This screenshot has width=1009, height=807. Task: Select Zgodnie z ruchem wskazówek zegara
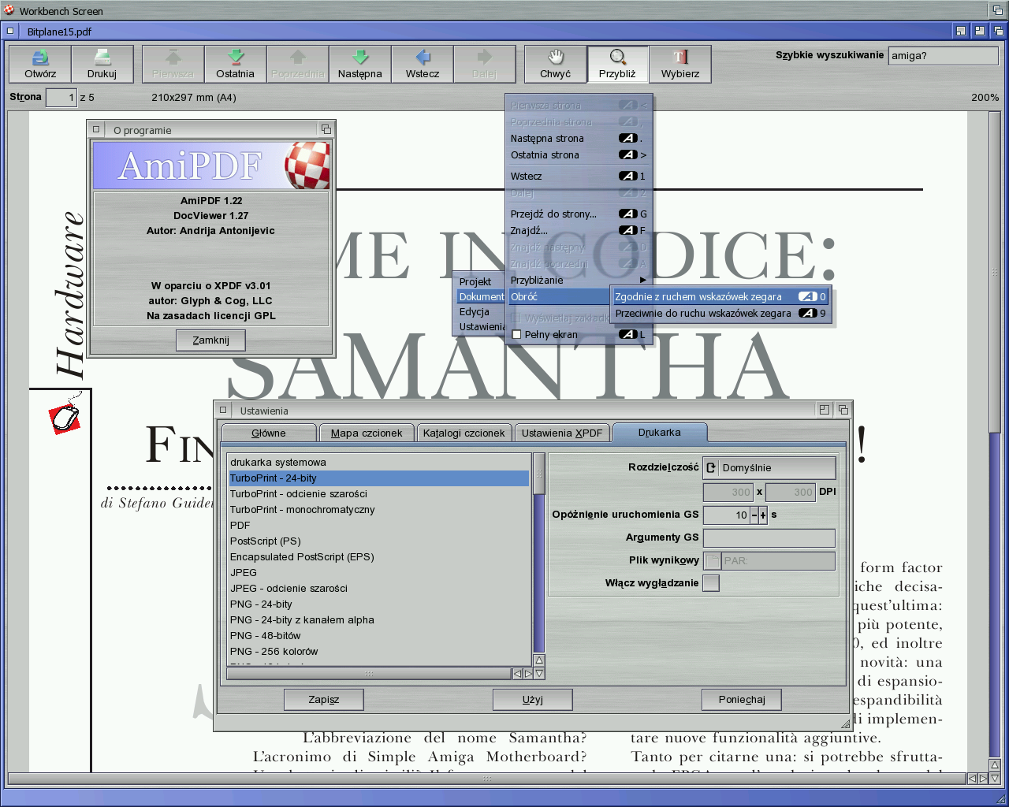698,297
